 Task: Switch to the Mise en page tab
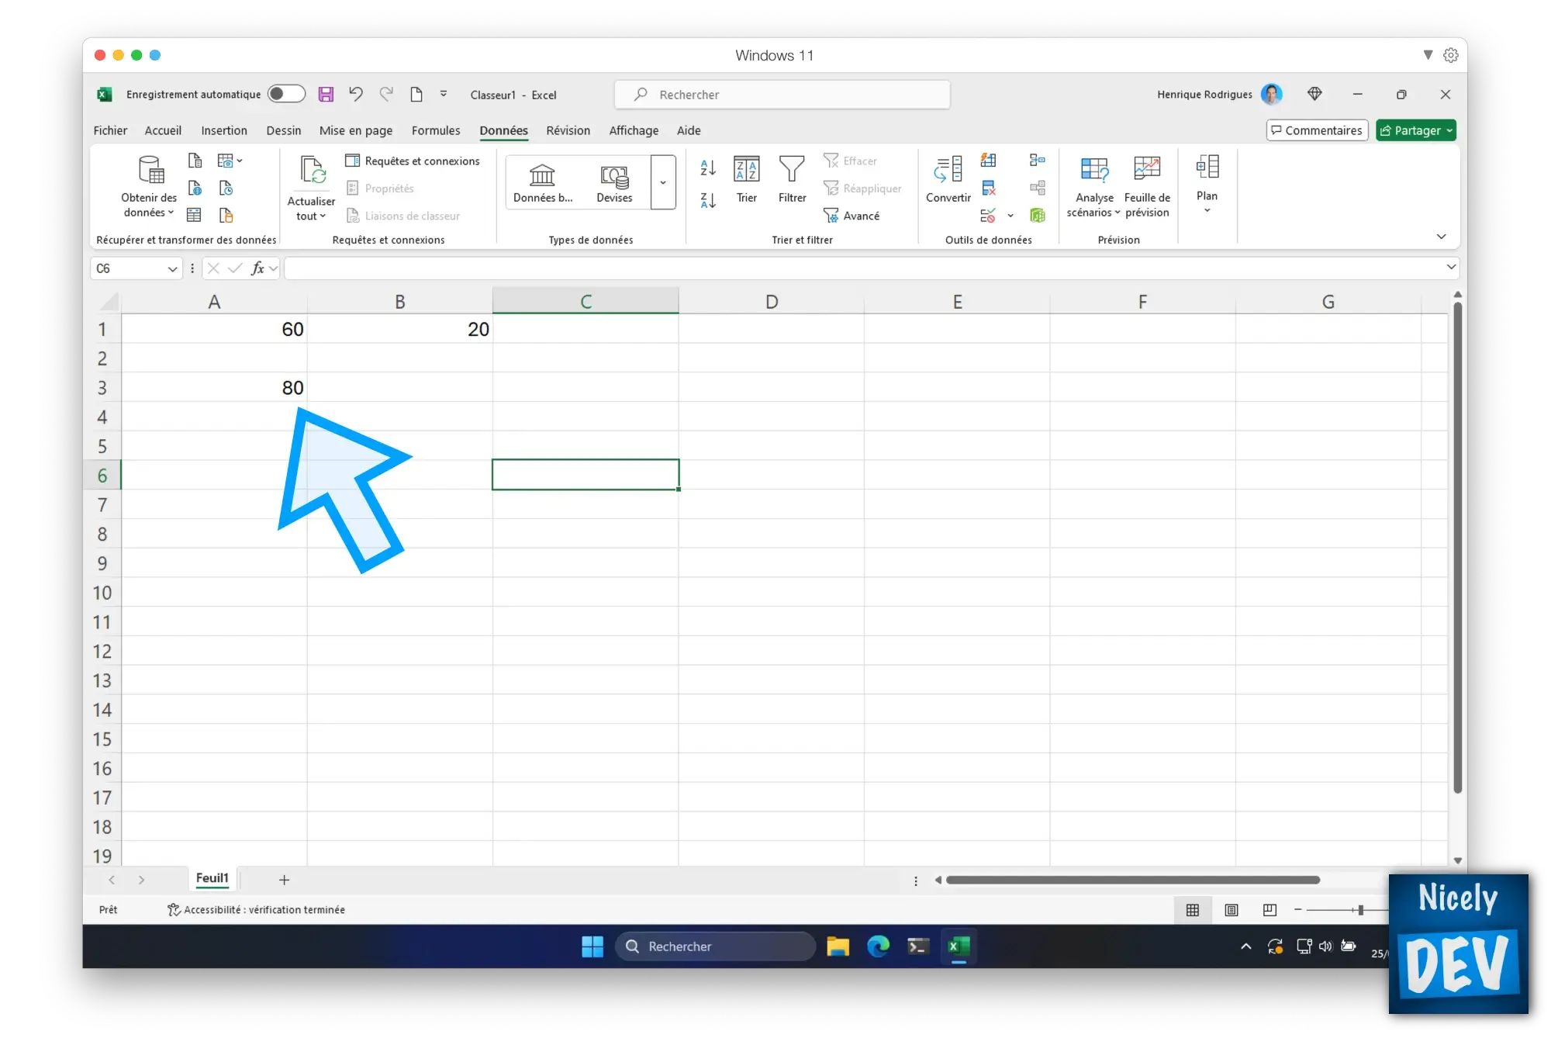[356, 130]
